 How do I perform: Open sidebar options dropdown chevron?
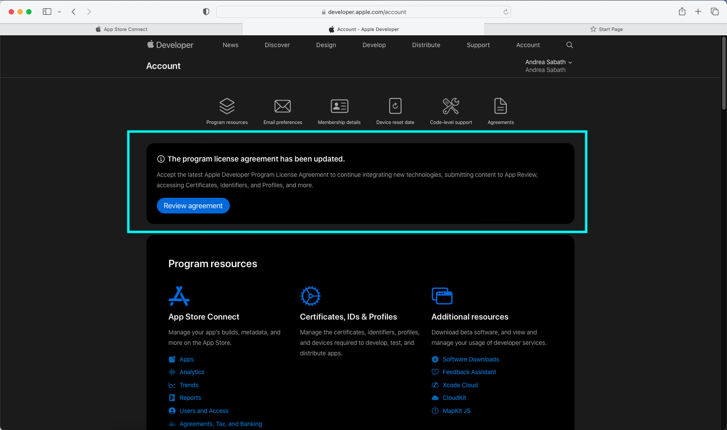(59, 12)
